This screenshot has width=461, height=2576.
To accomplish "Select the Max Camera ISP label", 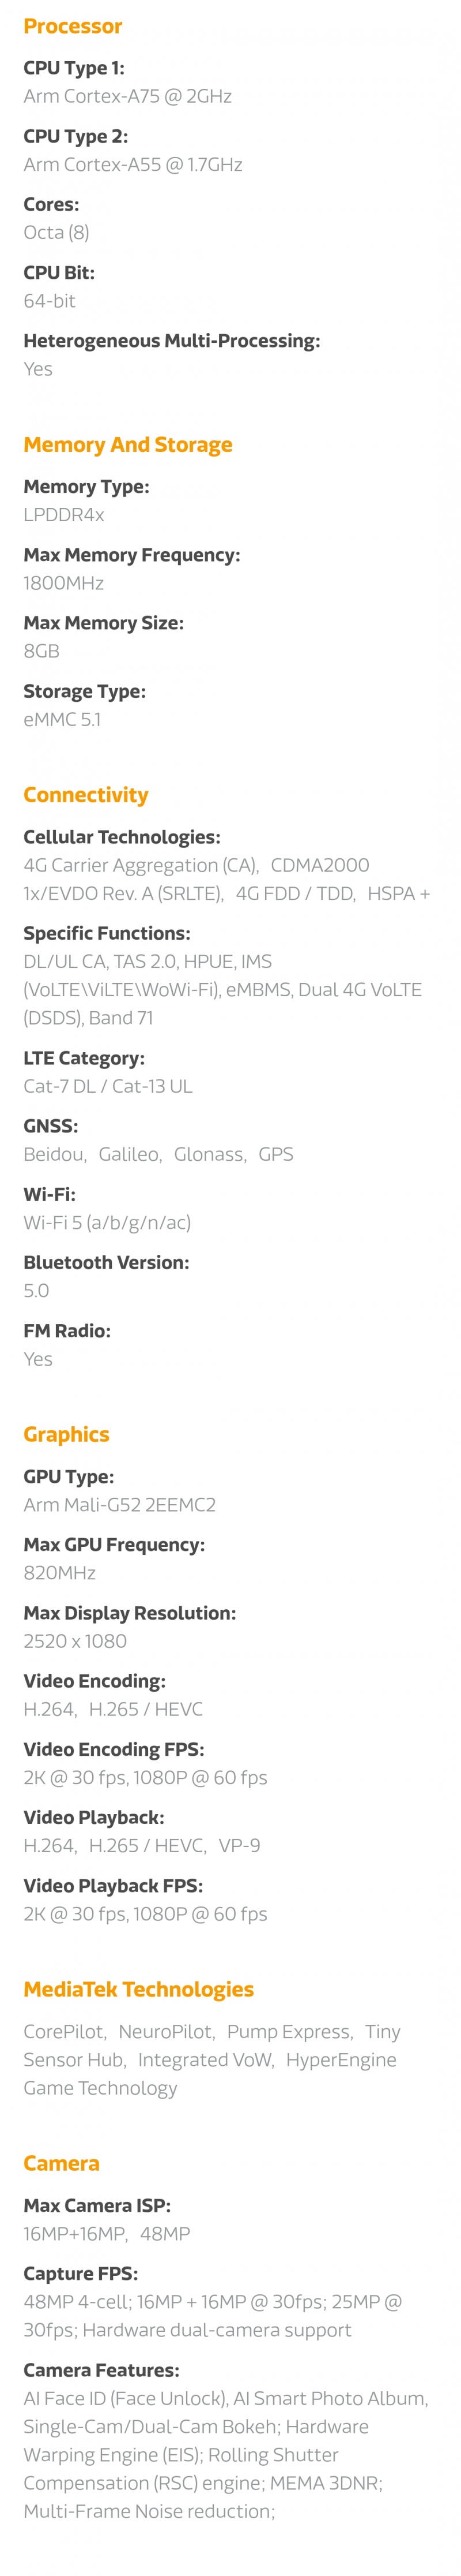I will [97, 2204].
